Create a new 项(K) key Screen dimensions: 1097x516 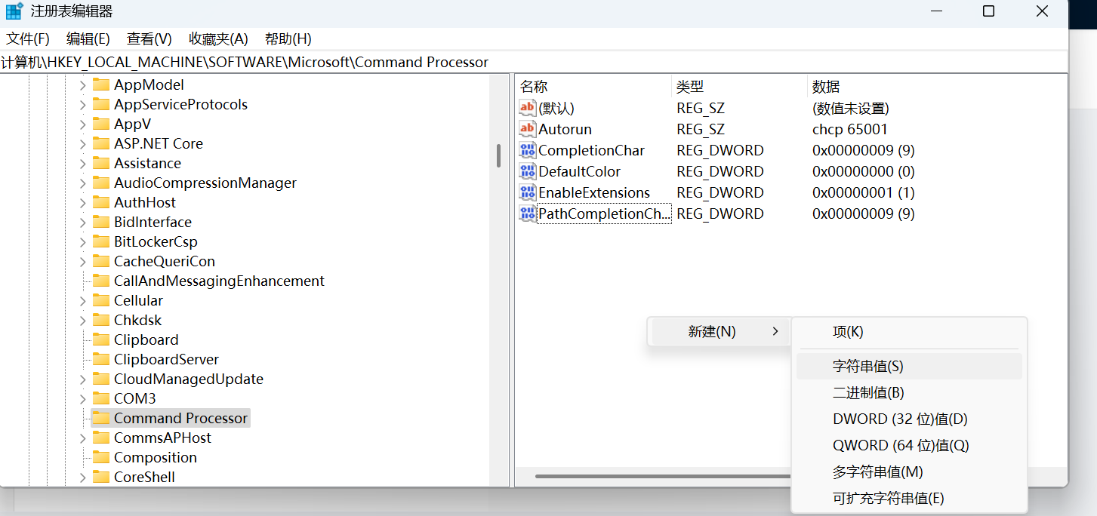click(909, 332)
